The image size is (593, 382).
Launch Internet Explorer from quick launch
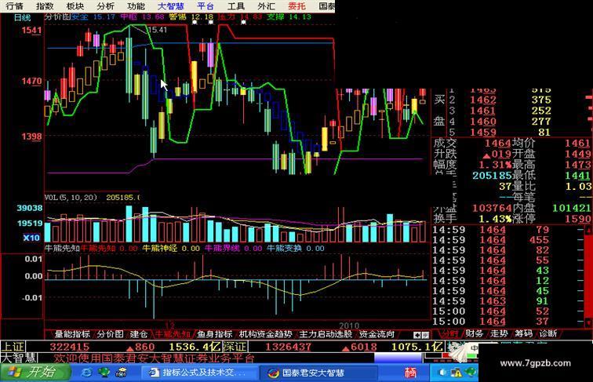click(x=86, y=373)
